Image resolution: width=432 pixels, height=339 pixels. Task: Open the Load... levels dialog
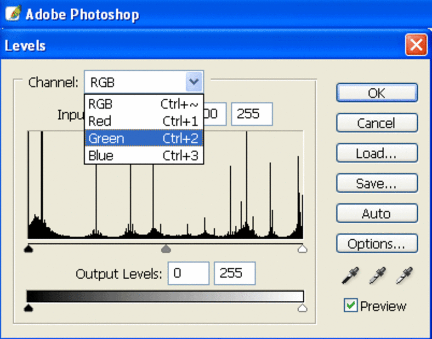coord(377,153)
